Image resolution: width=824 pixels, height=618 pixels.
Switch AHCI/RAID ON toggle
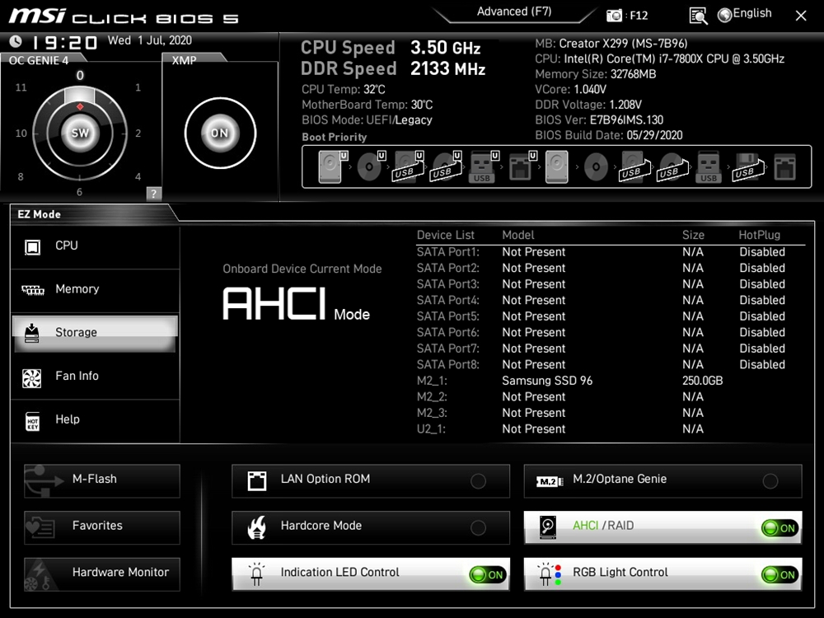pos(780,528)
